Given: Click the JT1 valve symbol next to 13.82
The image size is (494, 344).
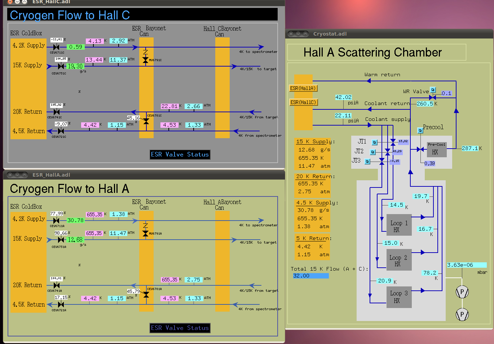Looking at the screenshot, I should (393, 142).
